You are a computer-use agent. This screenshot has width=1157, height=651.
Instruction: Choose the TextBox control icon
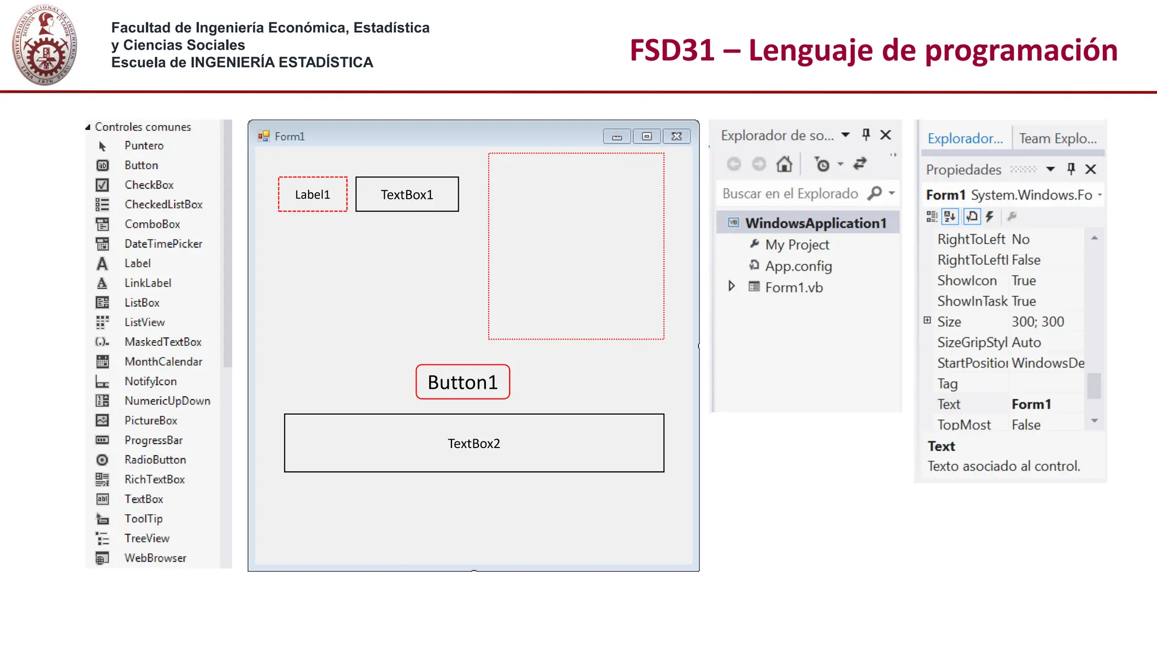102,499
